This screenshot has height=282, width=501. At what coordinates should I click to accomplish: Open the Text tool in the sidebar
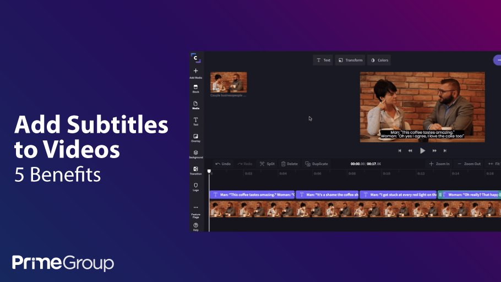pos(196,122)
